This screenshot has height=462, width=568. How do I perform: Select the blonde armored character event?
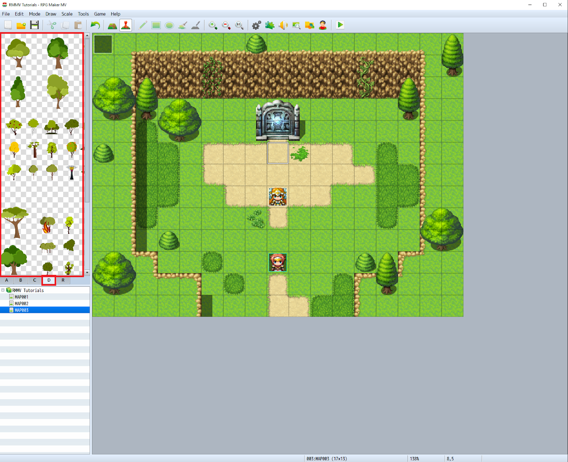pos(278,197)
